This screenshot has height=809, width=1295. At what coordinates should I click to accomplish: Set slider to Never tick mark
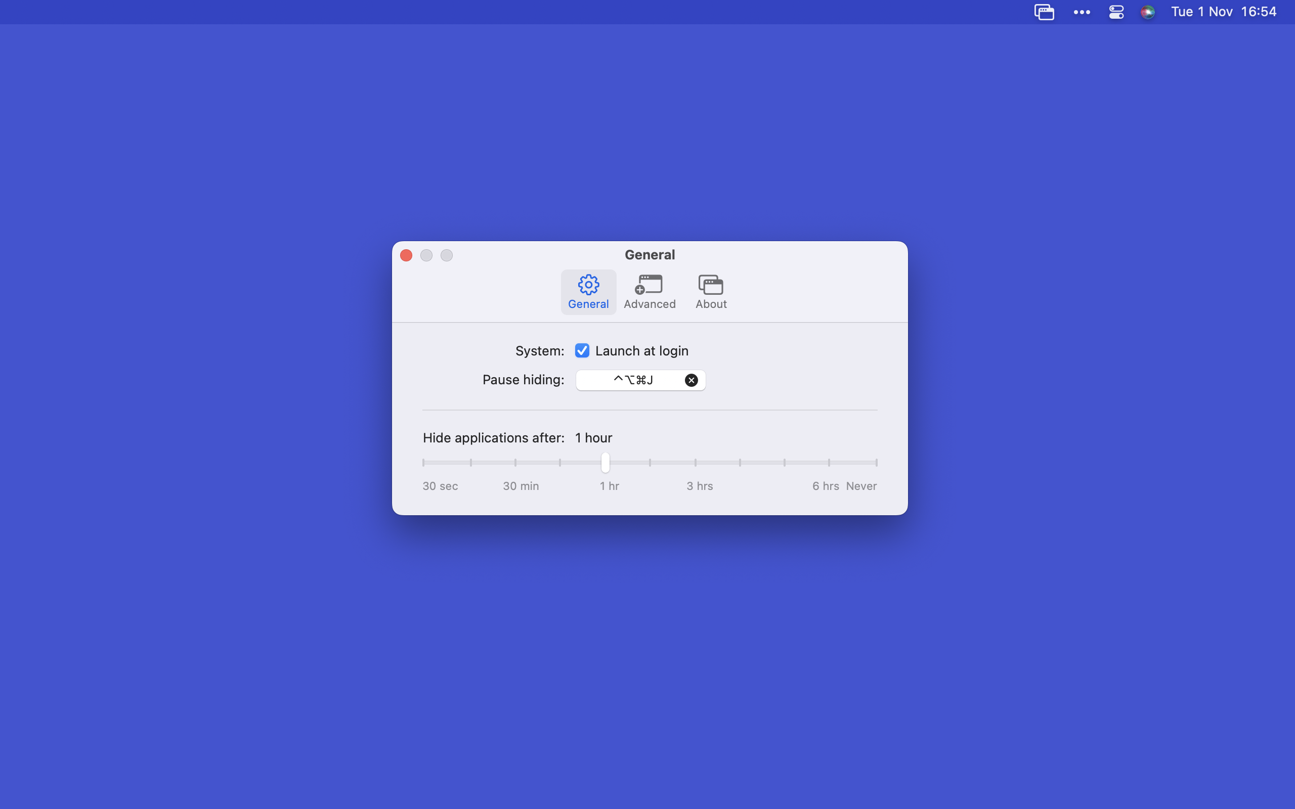tap(876, 462)
